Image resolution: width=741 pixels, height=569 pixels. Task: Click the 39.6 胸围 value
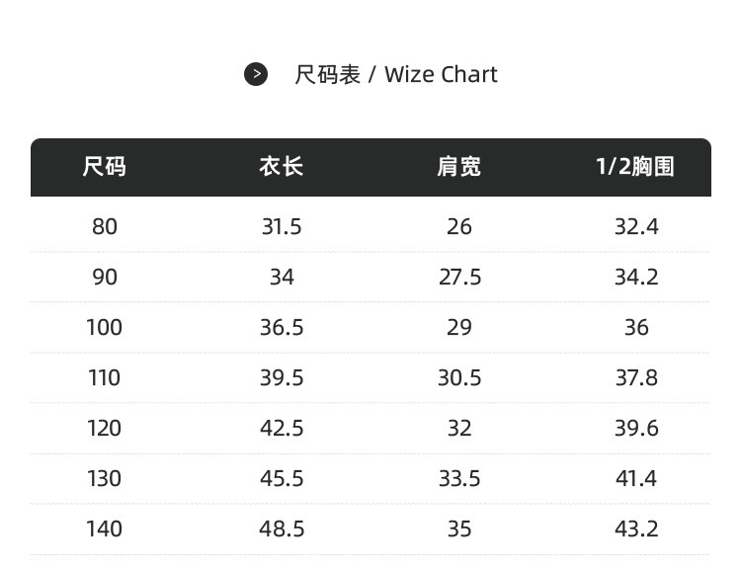click(x=636, y=429)
